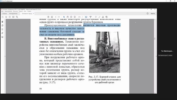Click the Save file icon in Acrobat toolbar

pos(2,17)
